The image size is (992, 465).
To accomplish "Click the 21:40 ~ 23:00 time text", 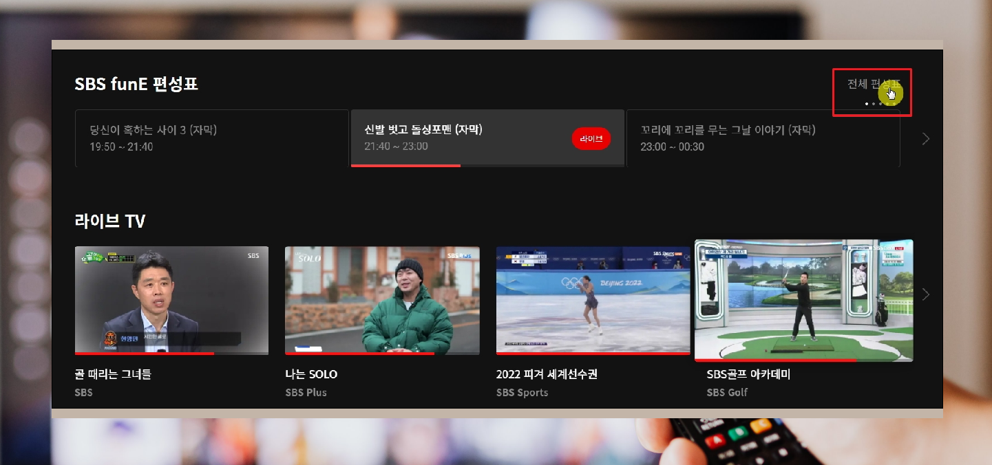I will (397, 147).
